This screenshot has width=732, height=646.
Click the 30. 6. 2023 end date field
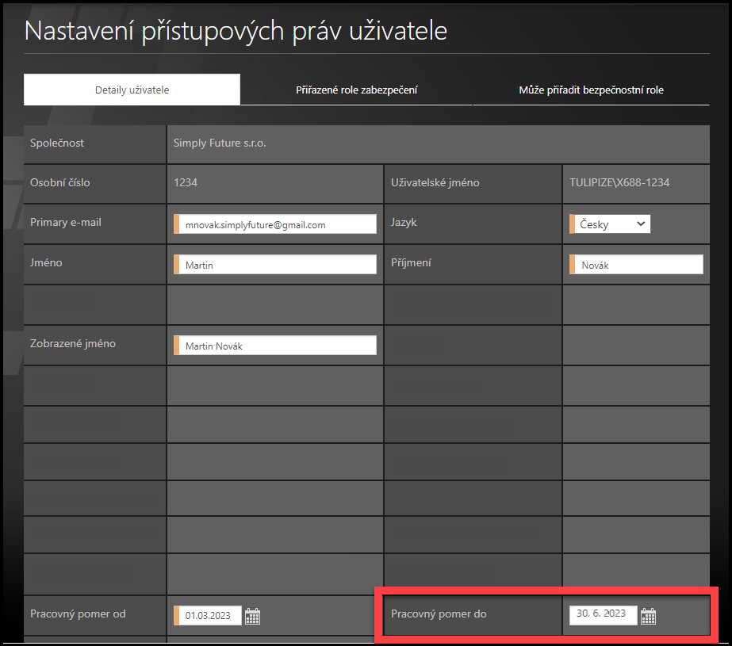(603, 614)
